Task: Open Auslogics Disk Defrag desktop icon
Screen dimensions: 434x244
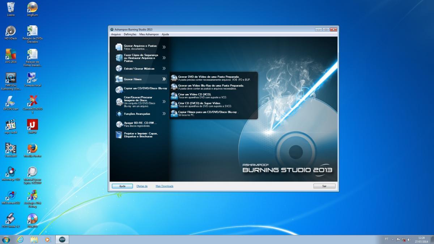Action: [x=33, y=195]
